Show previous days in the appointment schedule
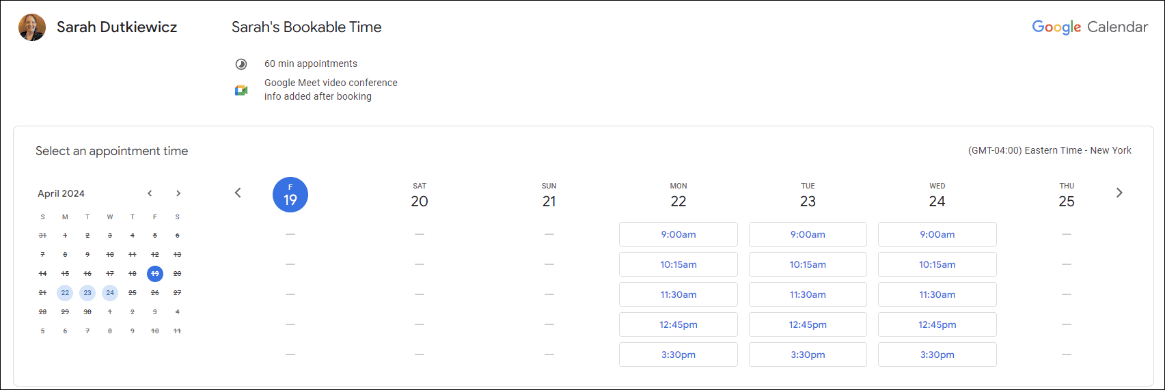Image resolution: width=1165 pixels, height=390 pixels. [238, 193]
